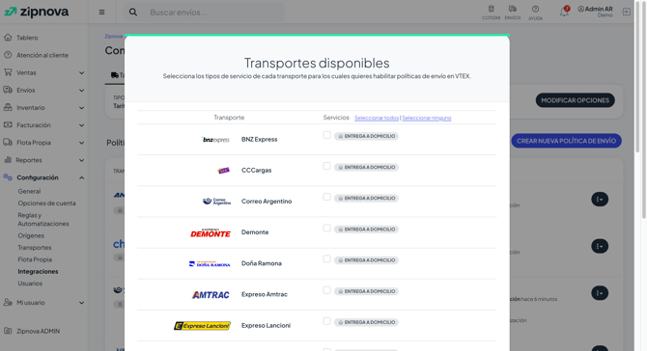
Task: Click the Seleccionar ninguno link
Action: click(426, 118)
